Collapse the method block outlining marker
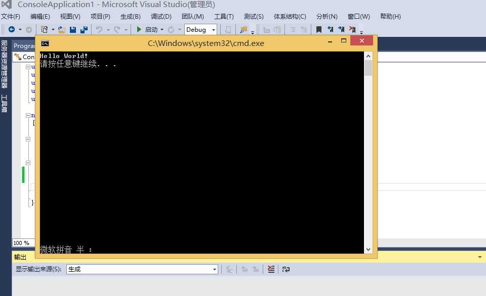Viewport: 486px width, 296px height. point(28,163)
